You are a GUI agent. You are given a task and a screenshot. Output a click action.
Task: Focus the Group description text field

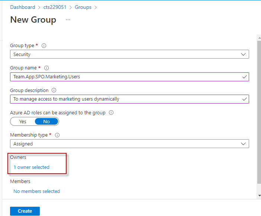click(126, 99)
